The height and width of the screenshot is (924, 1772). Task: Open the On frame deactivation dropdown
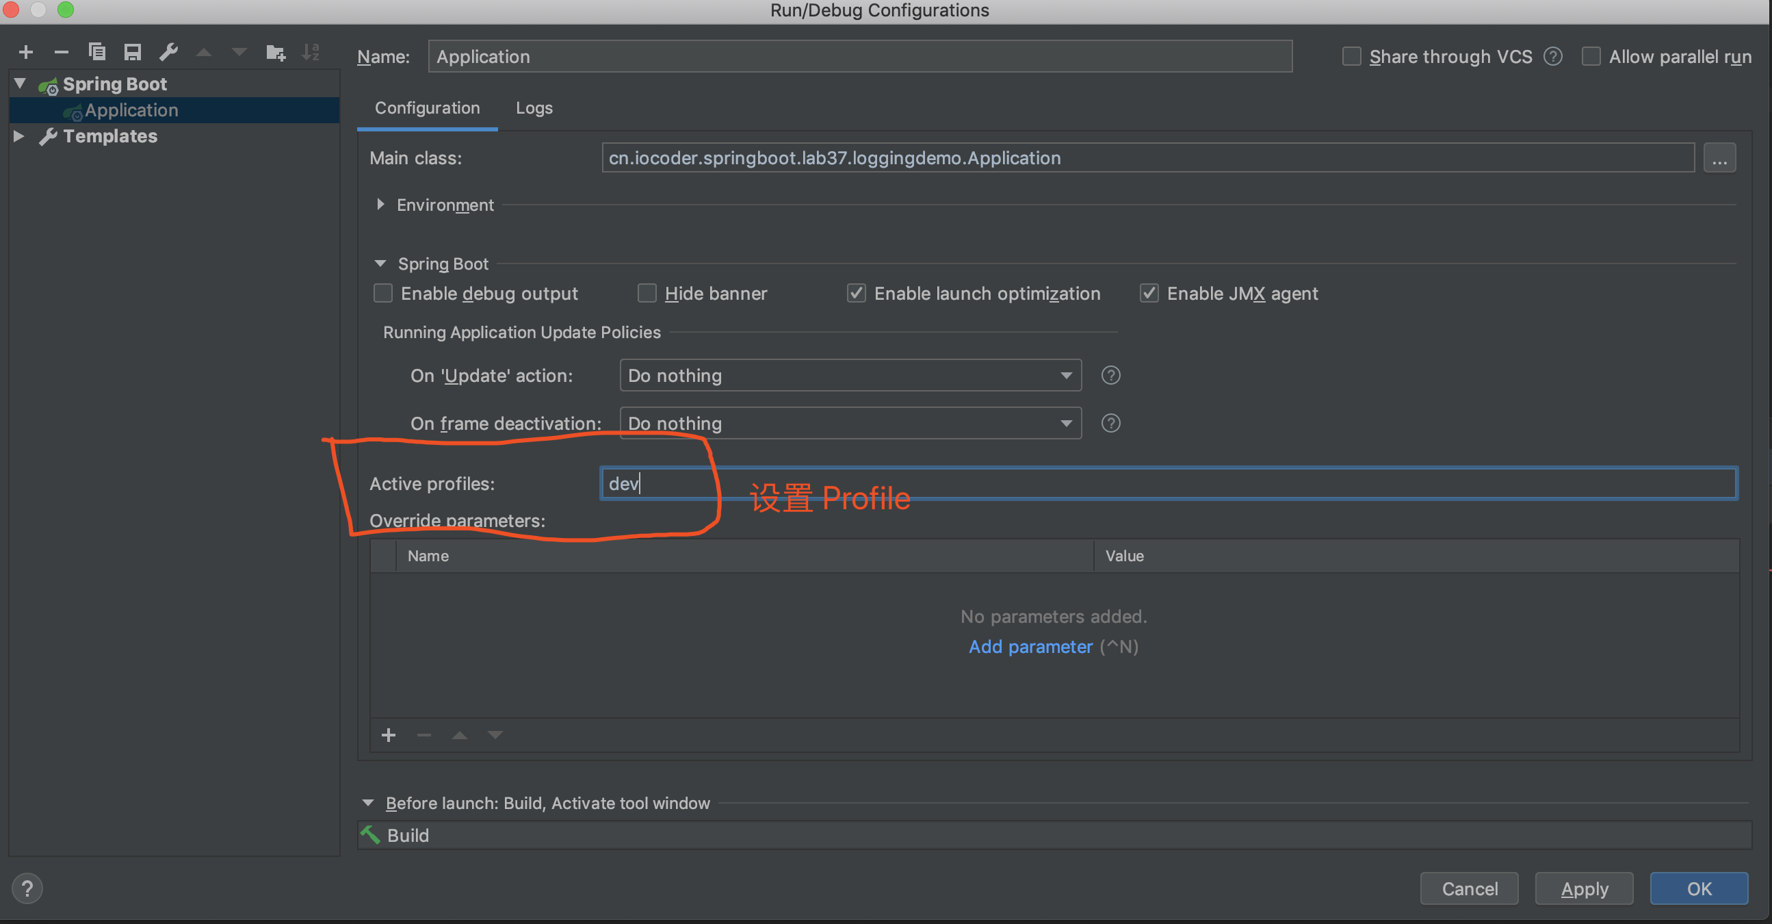click(850, 423)
